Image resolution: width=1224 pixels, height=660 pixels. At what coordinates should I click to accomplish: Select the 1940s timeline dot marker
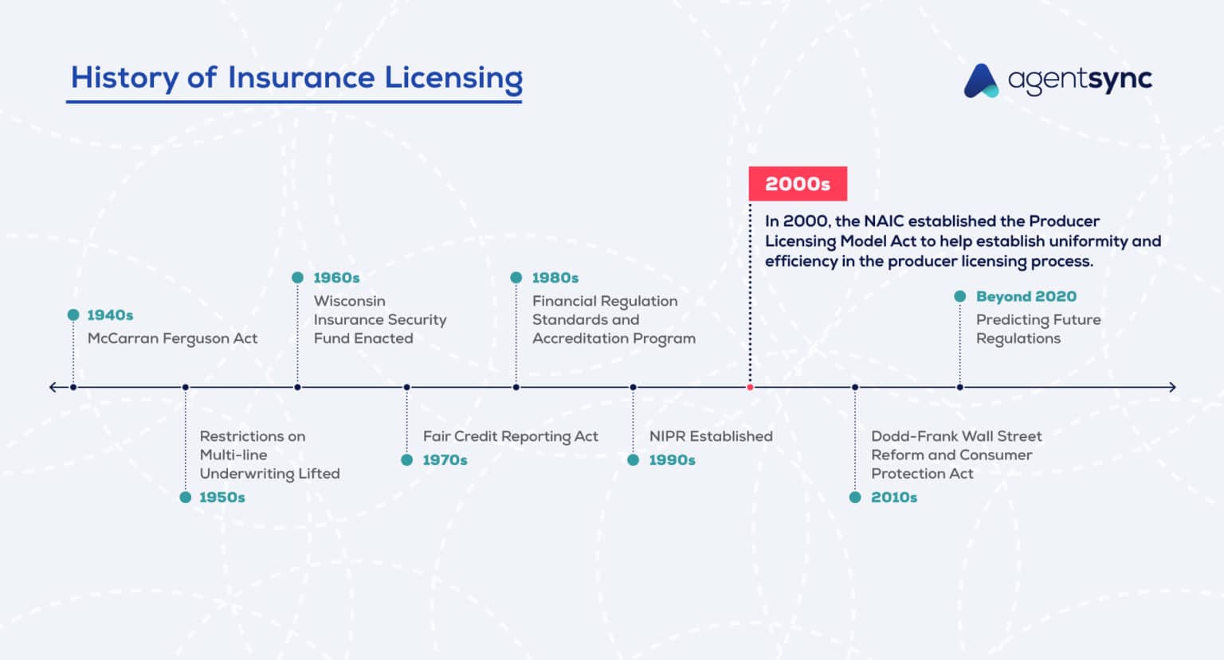pyautogui.click(x=73, y=314)
